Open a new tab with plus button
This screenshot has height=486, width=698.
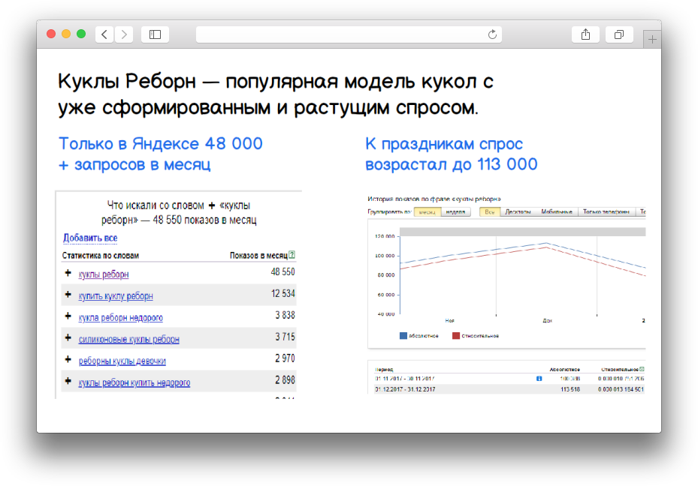(x=652, y=40)
